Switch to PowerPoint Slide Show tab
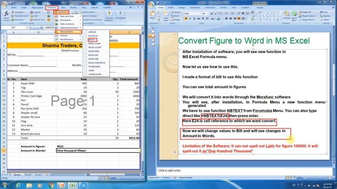The image size is (337, 189). pos(210,7)
